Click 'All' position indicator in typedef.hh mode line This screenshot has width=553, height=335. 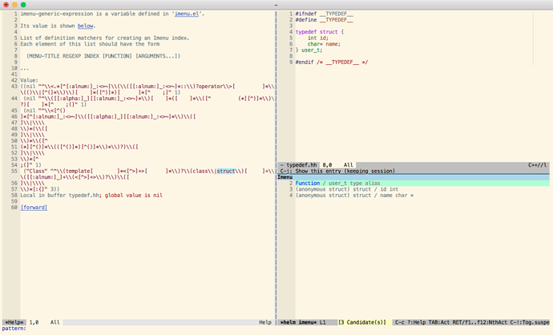[x=349, y=165]
